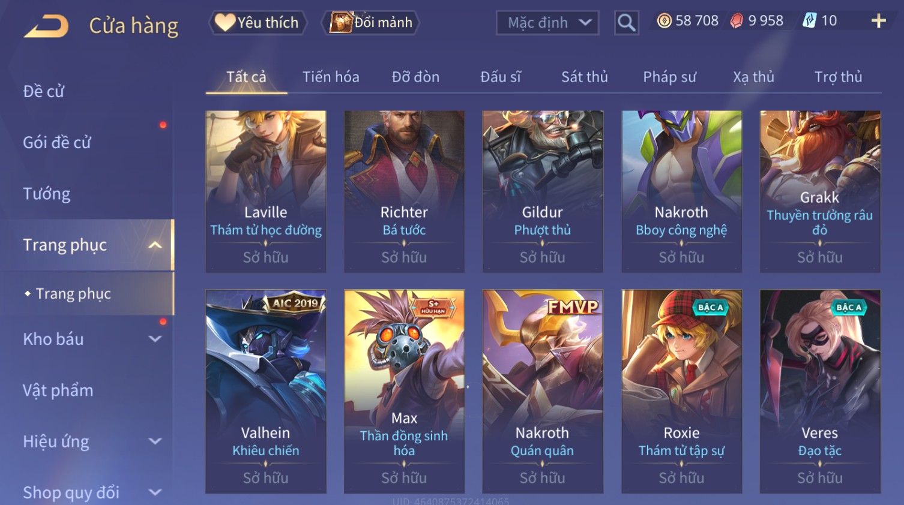This screenshot has width=904, height=505.
Task: Tap the gold coin balance icon
Action: coord(664,21)
